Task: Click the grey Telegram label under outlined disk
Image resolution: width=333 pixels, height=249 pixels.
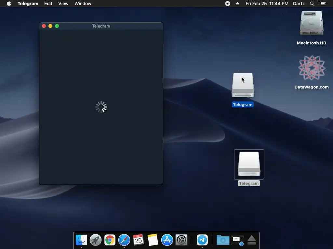Action: coord(249,184)
